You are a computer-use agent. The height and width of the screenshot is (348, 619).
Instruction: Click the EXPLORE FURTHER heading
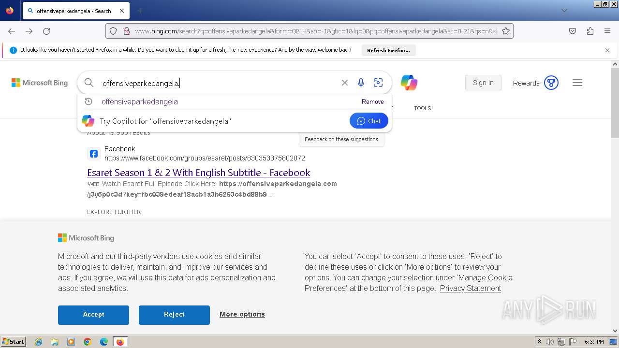(x=114, y=212)
